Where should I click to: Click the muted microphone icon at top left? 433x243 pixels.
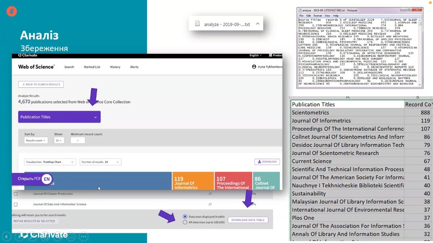click(12, 11)
